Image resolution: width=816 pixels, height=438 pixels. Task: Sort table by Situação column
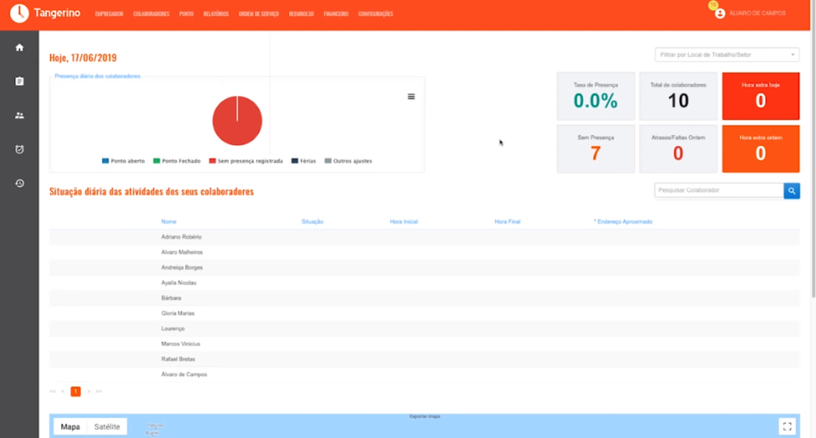click(x=312, y=222)
